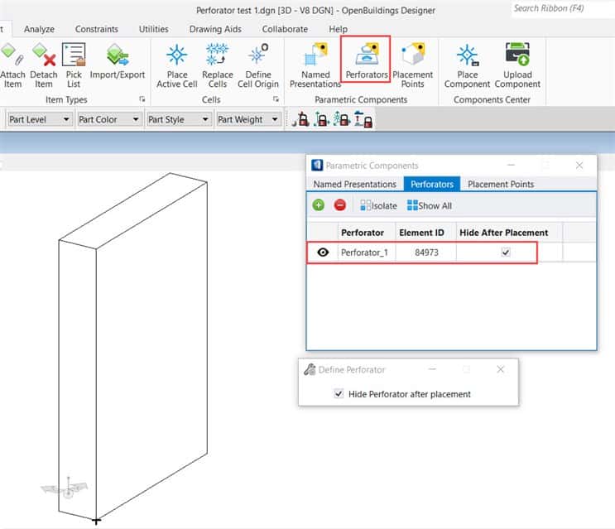Add a new perforator with green plus
The image size is (615, 529).
319,205
